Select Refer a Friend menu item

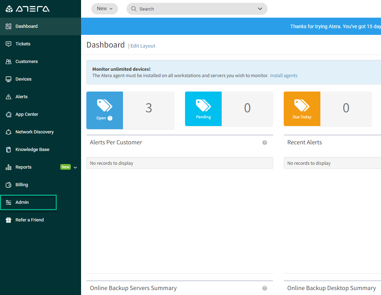[x=40, y=220]
